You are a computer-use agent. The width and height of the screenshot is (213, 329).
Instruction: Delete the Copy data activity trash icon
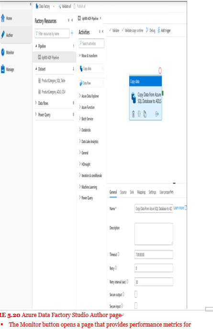tap(134, 114)
